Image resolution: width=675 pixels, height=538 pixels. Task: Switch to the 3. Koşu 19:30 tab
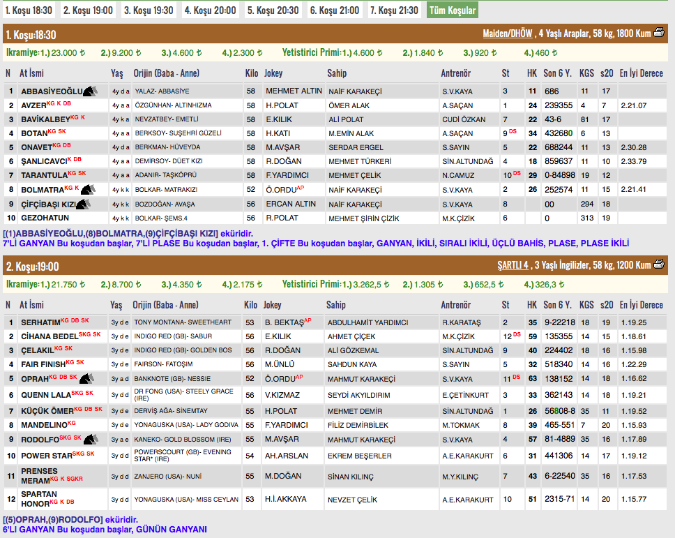pos(149,10)
